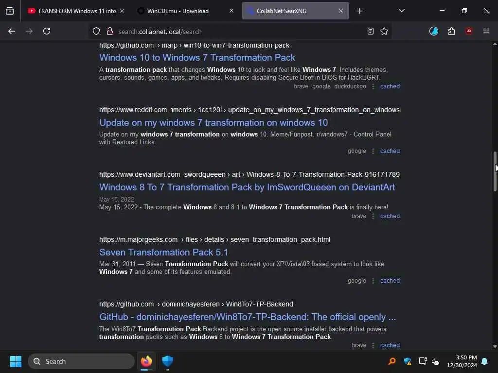
Task: Open the Firefox View button in tab bar
Action: click(10, 11)
